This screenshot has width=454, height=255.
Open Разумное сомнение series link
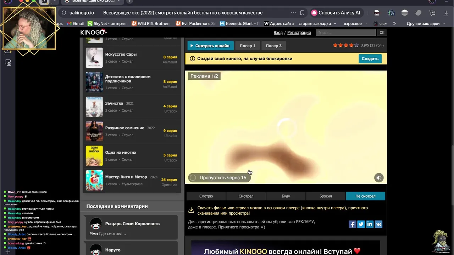coord(124,128)
